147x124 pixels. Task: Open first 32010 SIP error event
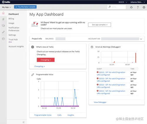tap(111, 73)
